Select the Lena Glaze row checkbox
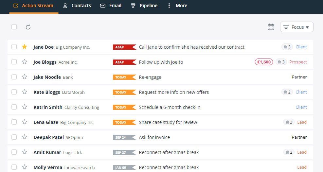Image resolution: width=323 pixels, height=172 pixels. pos(14,122)
